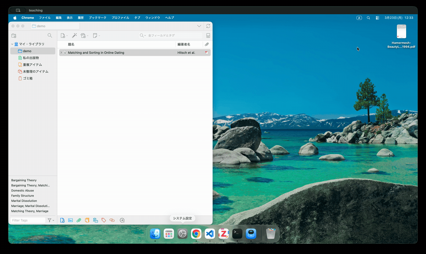Viewport: 426px width, 254px height.
Task: Toggle the item pane layout button
Action: coord(208,36)
